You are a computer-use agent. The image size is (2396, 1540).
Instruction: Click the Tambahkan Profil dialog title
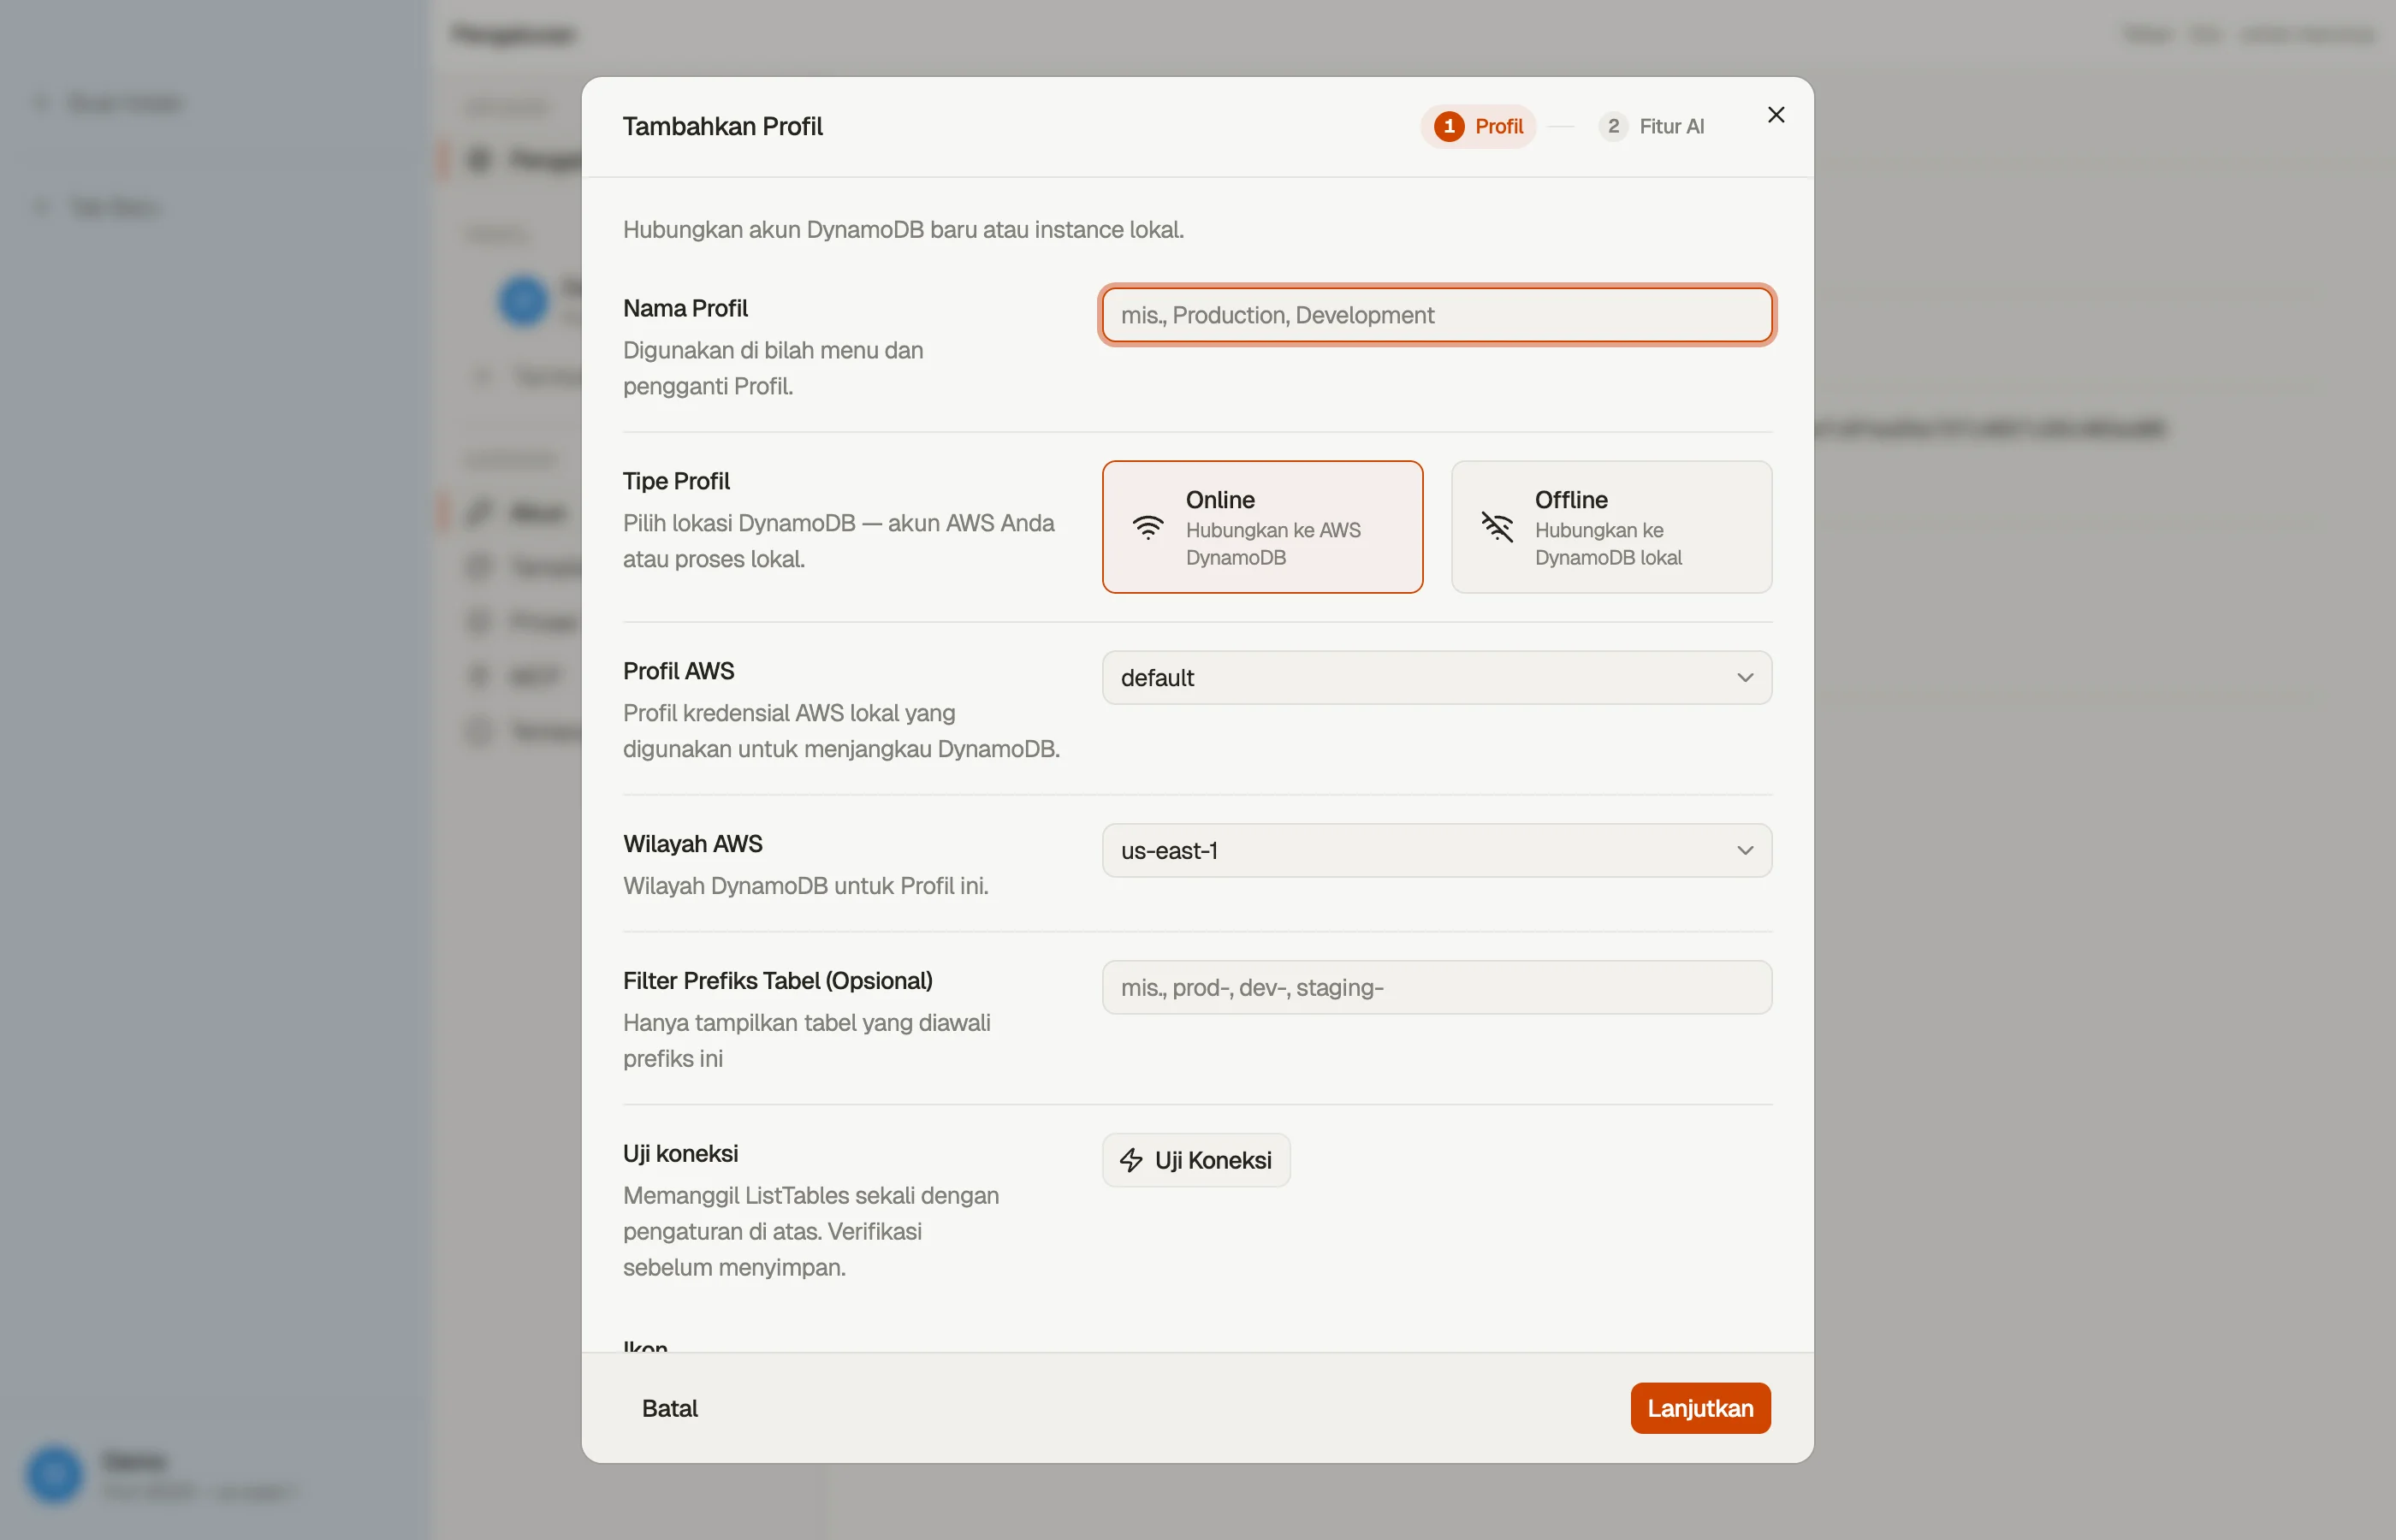[722, 127]
